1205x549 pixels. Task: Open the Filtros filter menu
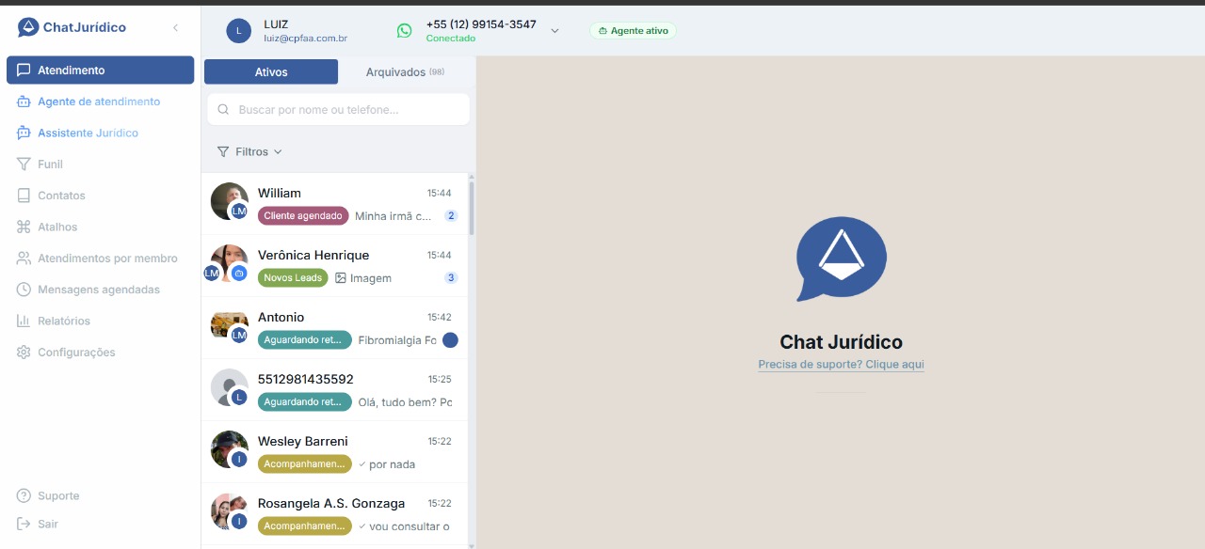pyautogui.click(x=249, y=151)
